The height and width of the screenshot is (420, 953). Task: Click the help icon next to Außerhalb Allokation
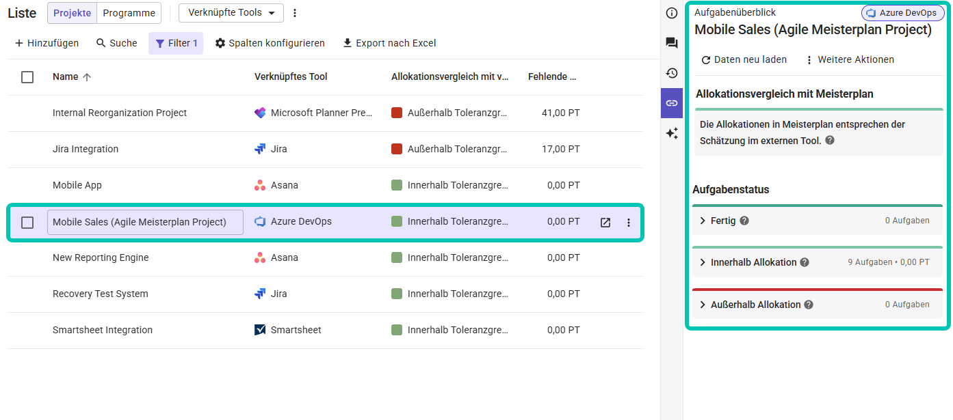[809, 305]
